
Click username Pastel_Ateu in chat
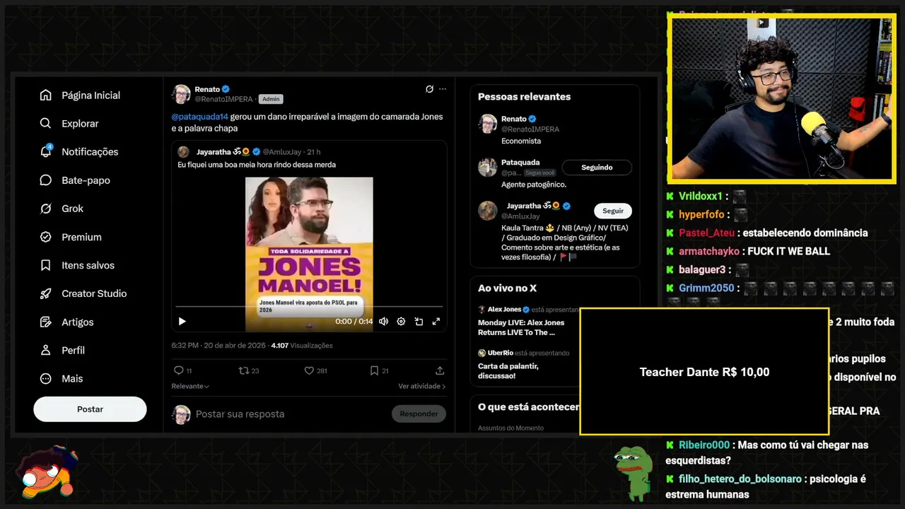[706, 233]
